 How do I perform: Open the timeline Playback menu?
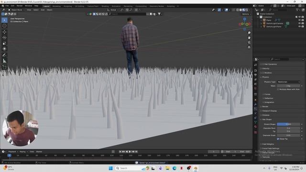click(13, 151)
